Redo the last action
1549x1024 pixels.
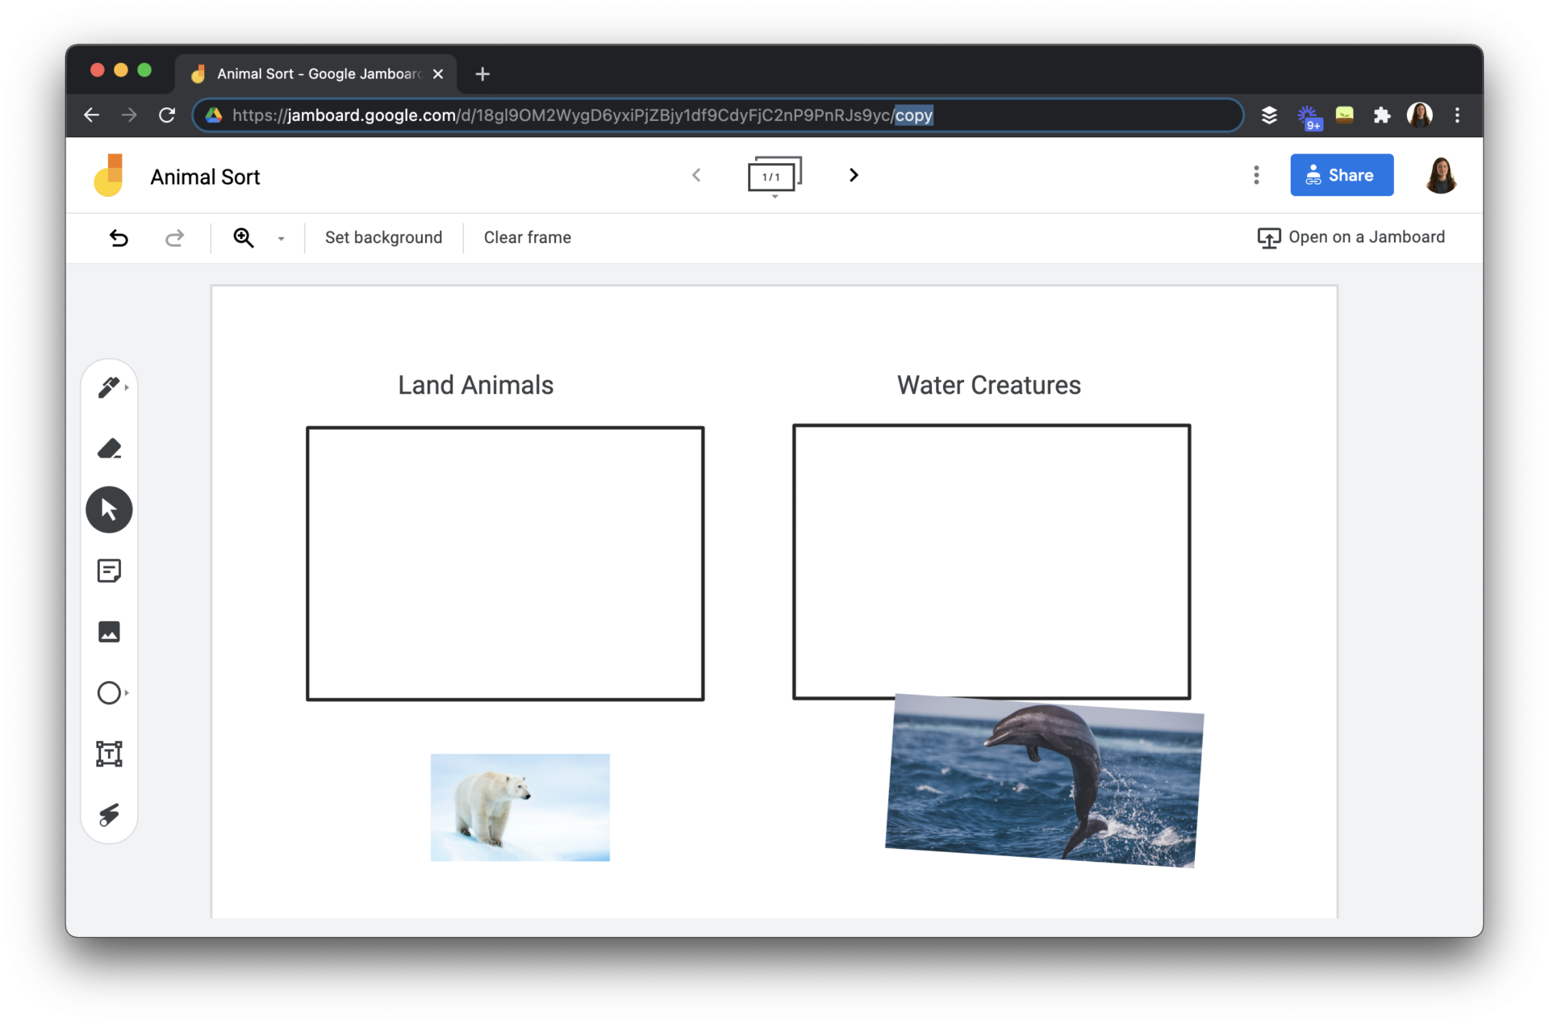click(174, 237)
